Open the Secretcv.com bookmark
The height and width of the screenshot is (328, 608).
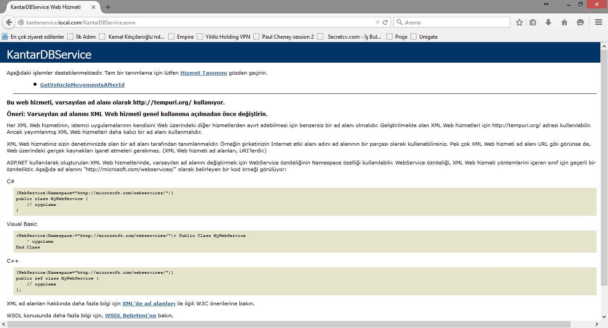point(350,37)
